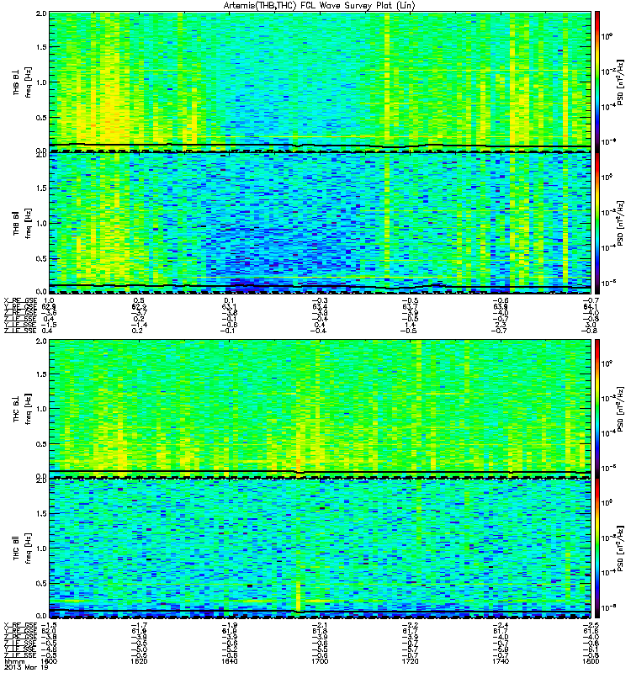Viewport: 631px width, 673px height.
Task: Click the X_RE_GSE row label under THB panels
Action: [x=20, y=300]
